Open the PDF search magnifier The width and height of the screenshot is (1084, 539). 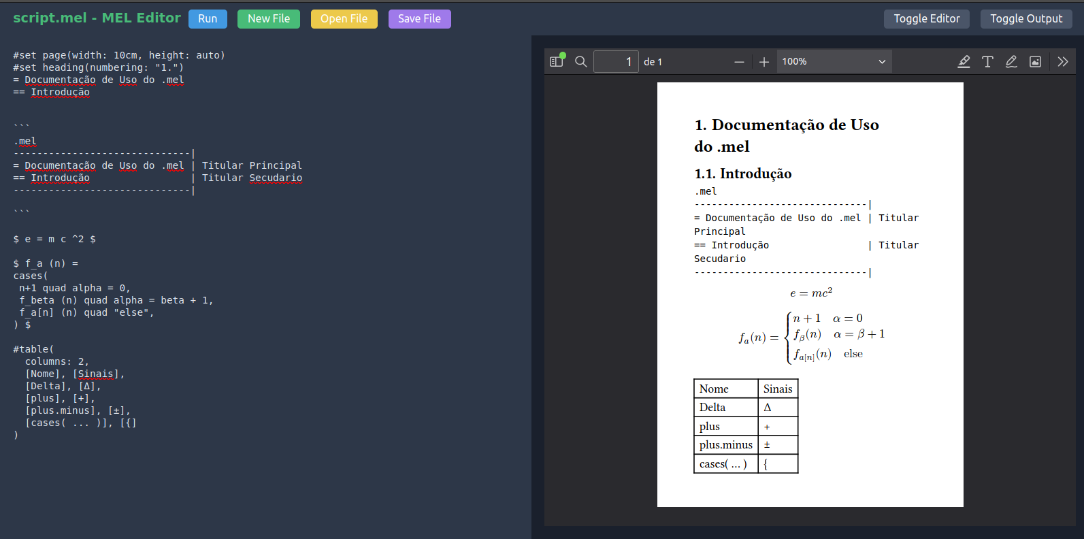pos(580,61)
